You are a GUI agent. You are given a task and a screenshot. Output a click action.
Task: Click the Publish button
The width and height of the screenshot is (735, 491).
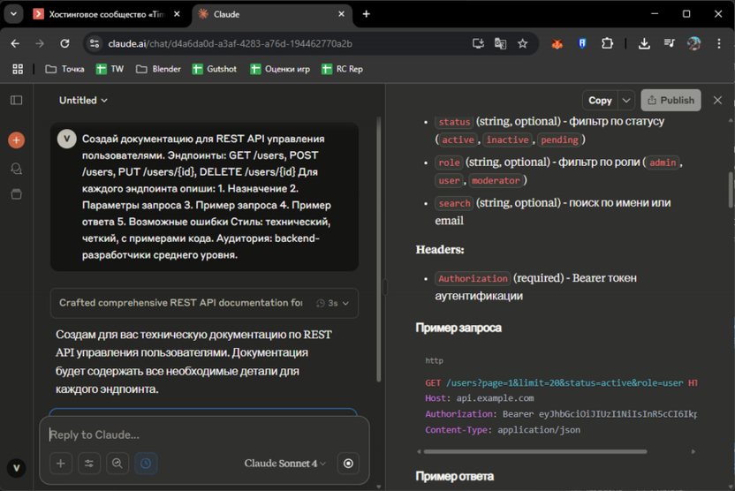(x=671, y=101)
